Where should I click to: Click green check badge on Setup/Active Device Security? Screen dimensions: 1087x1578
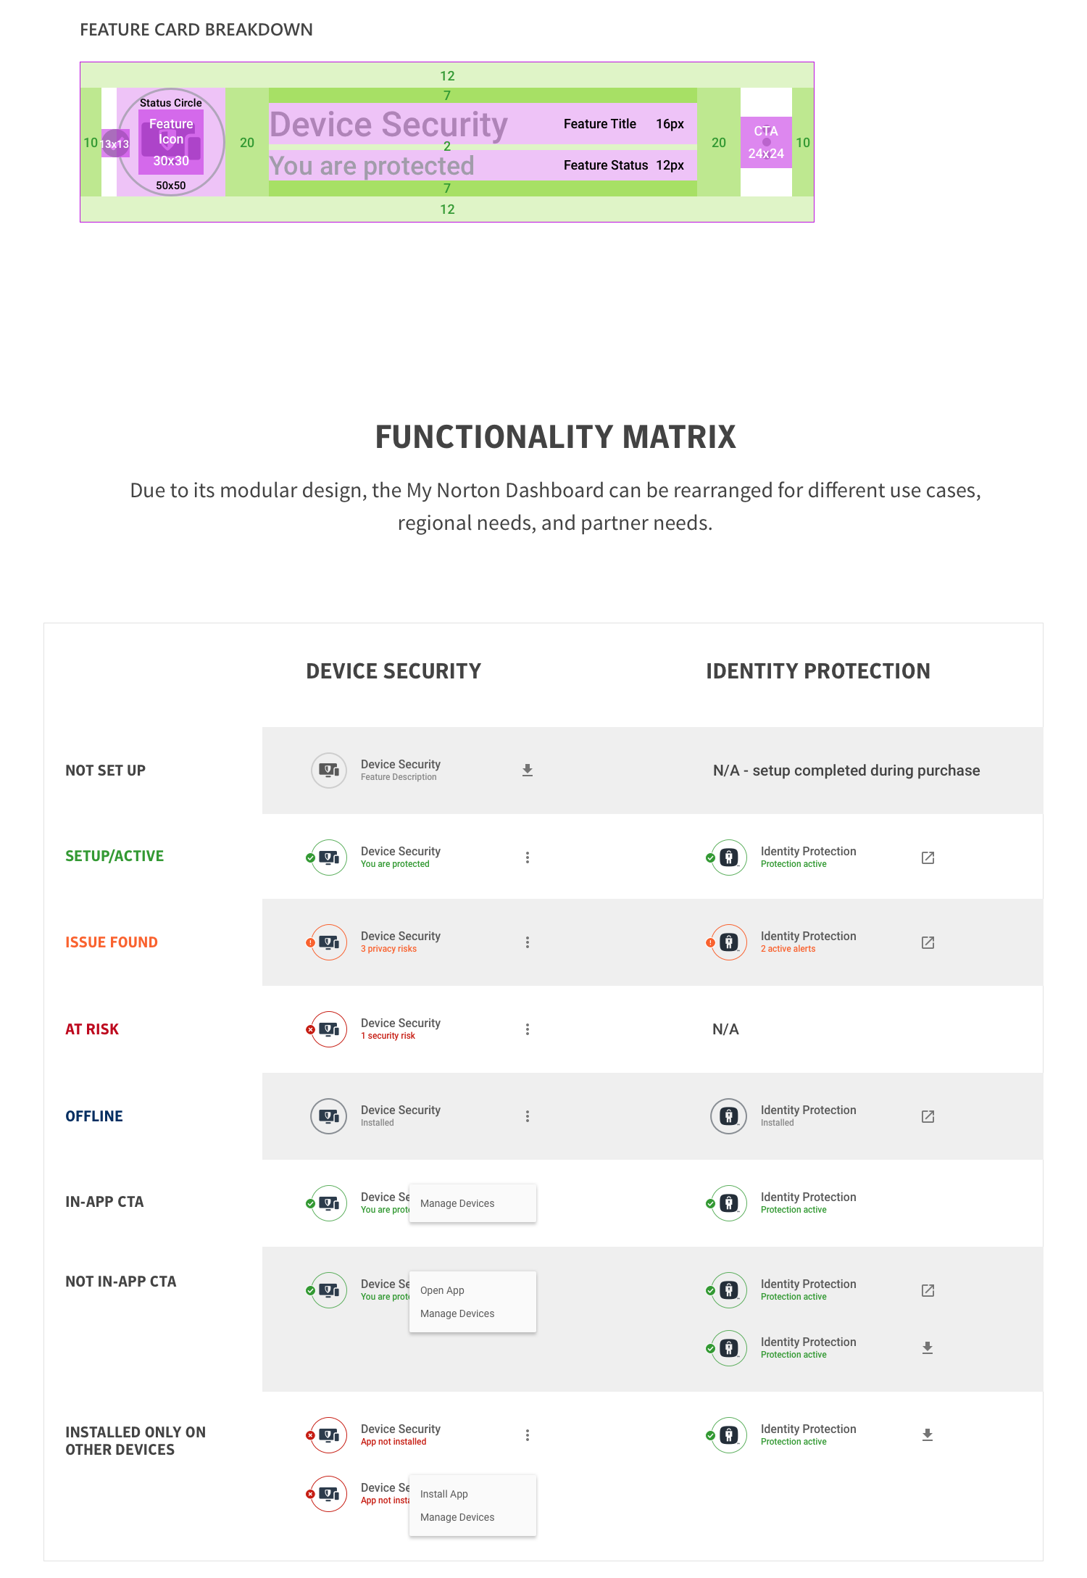311,857
